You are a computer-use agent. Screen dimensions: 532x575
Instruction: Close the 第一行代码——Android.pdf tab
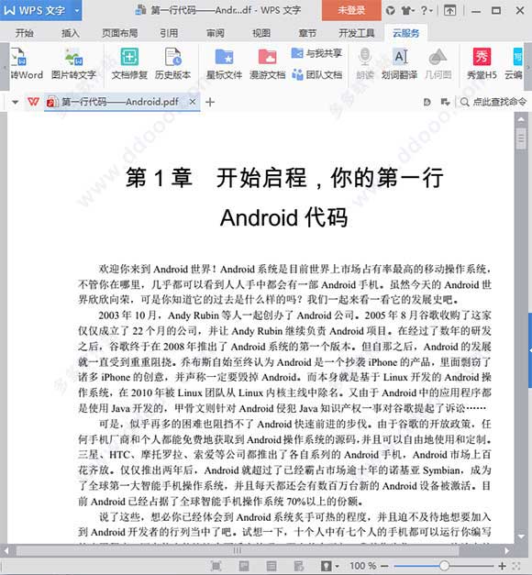[x=193, y=102]
